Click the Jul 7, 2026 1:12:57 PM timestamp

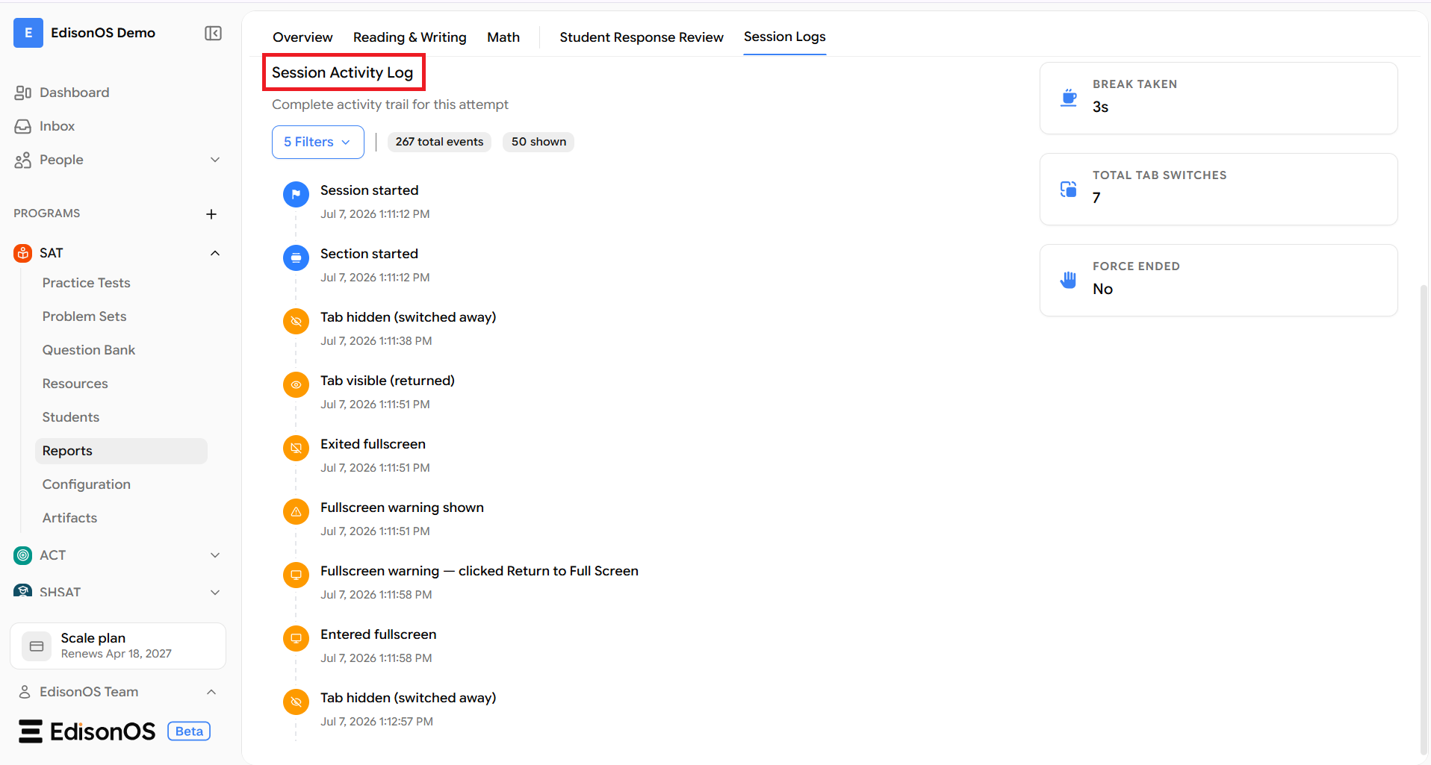(x=376, y=722)
